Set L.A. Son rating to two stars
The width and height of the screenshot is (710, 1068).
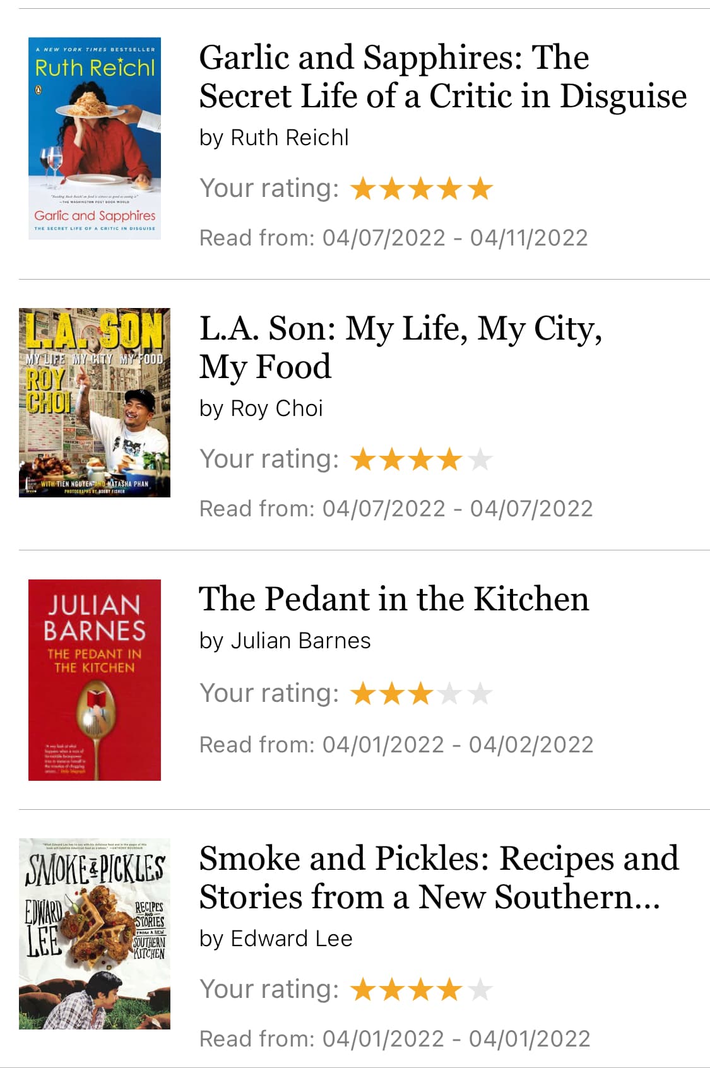(x=392, y=459)
